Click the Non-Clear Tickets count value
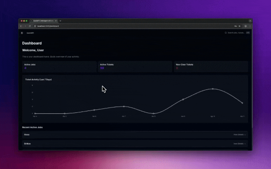271x169 pixels. 177,68
